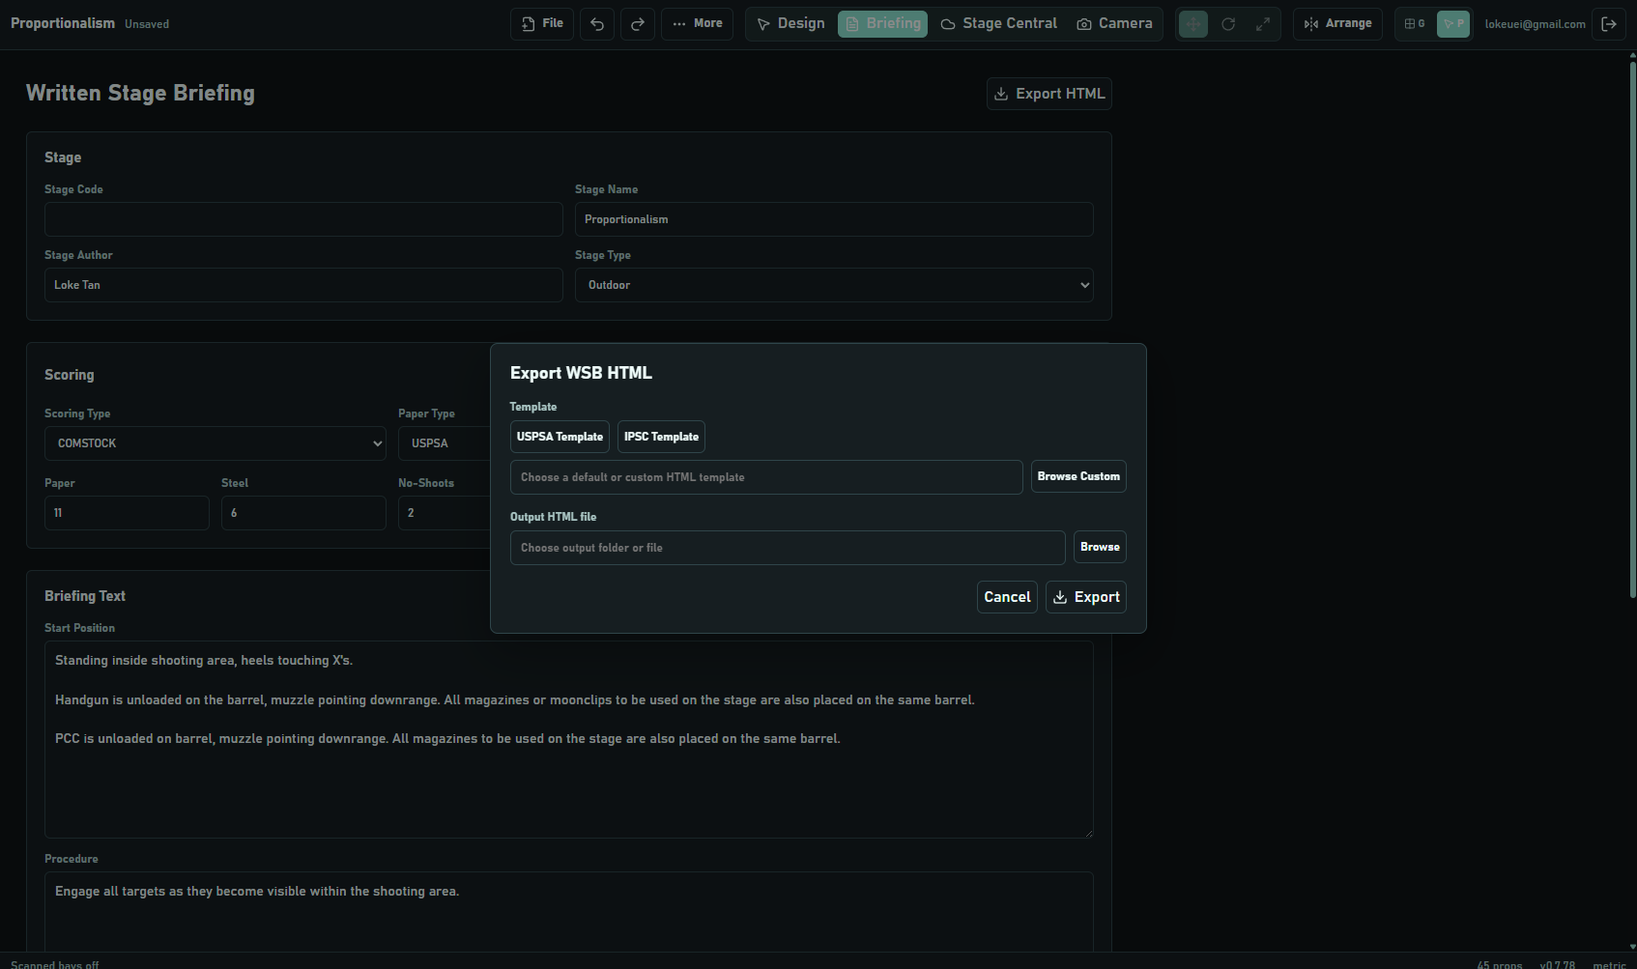Screen dimensions: 1637x969
Task: Focus the Stage Code field
Action: 303,219
